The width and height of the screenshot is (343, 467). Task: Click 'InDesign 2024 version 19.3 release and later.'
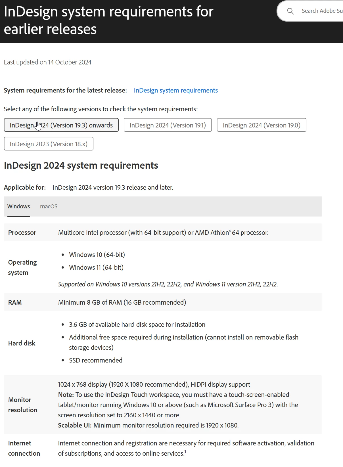pos(113,187)
